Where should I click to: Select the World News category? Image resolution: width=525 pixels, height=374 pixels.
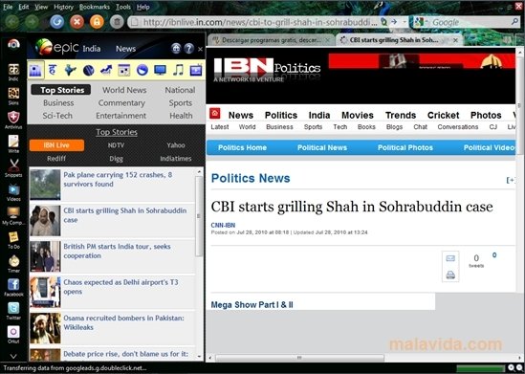coord(124,90)
